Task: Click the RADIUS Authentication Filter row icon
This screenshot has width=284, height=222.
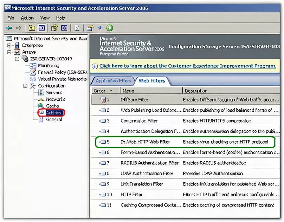Action: click(103, 163)
